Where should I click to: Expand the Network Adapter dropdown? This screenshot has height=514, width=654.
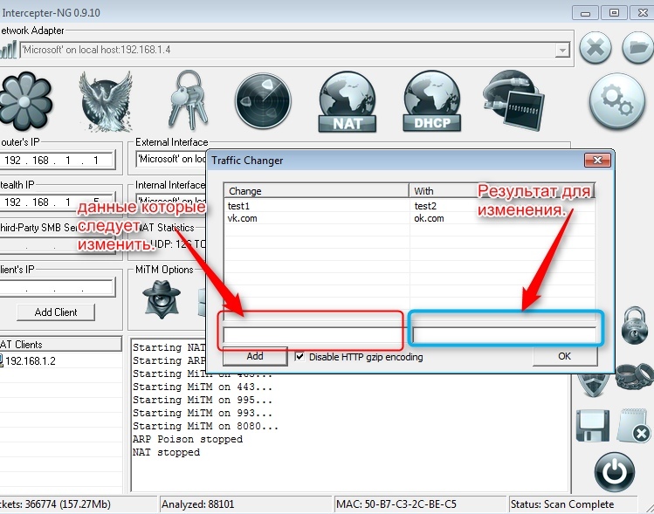pyautogui.click(x=562, y=51)
